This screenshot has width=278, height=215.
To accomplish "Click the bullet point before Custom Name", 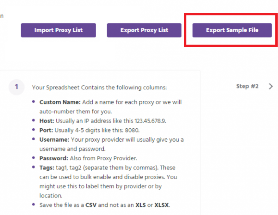I will click(x=34, y=102).
